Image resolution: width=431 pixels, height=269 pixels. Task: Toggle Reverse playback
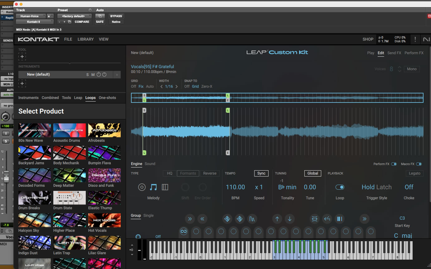click(210, 173)
